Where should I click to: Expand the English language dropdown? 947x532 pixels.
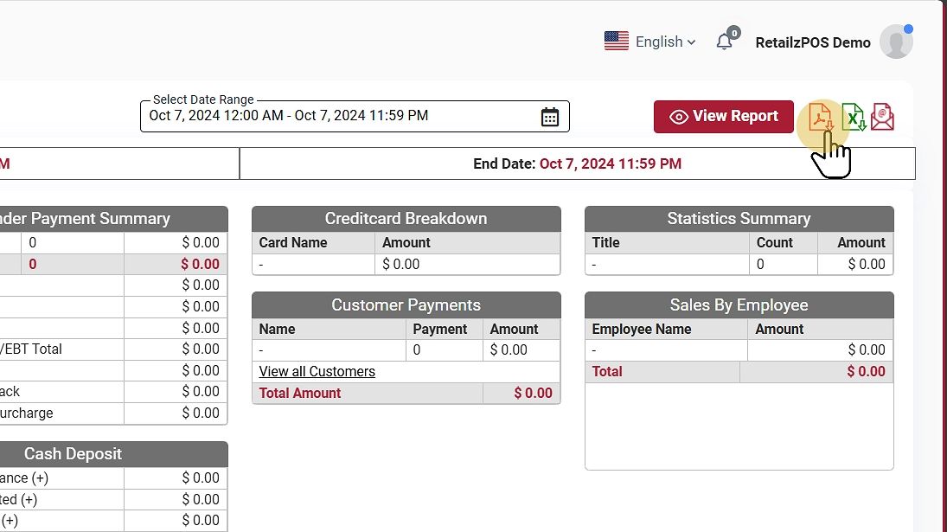(x=665, y=42)
